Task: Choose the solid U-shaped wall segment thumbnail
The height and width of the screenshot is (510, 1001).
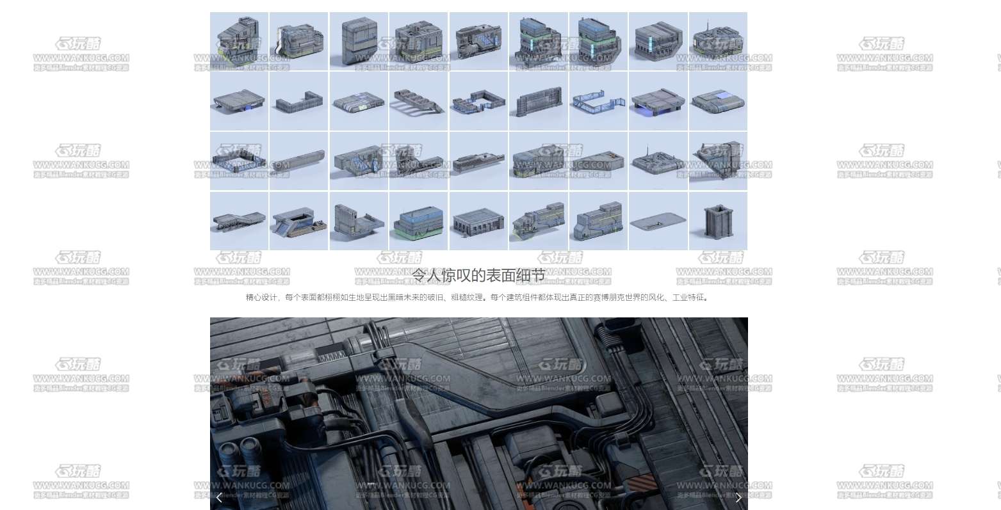Action: [x=298, y=101]
